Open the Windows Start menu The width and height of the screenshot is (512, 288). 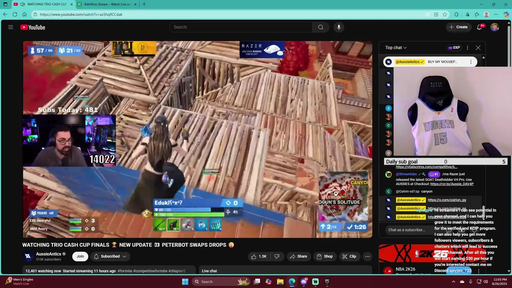[x=185, y=282]
